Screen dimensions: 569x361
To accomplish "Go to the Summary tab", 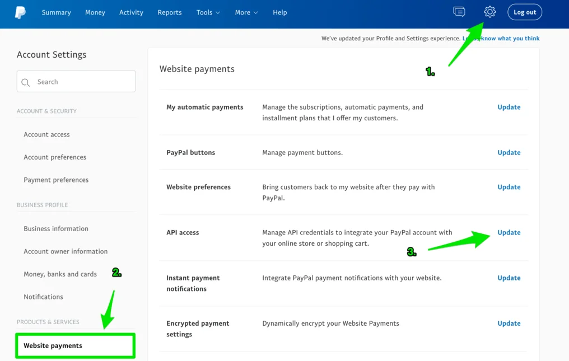I will click(56, 12).
